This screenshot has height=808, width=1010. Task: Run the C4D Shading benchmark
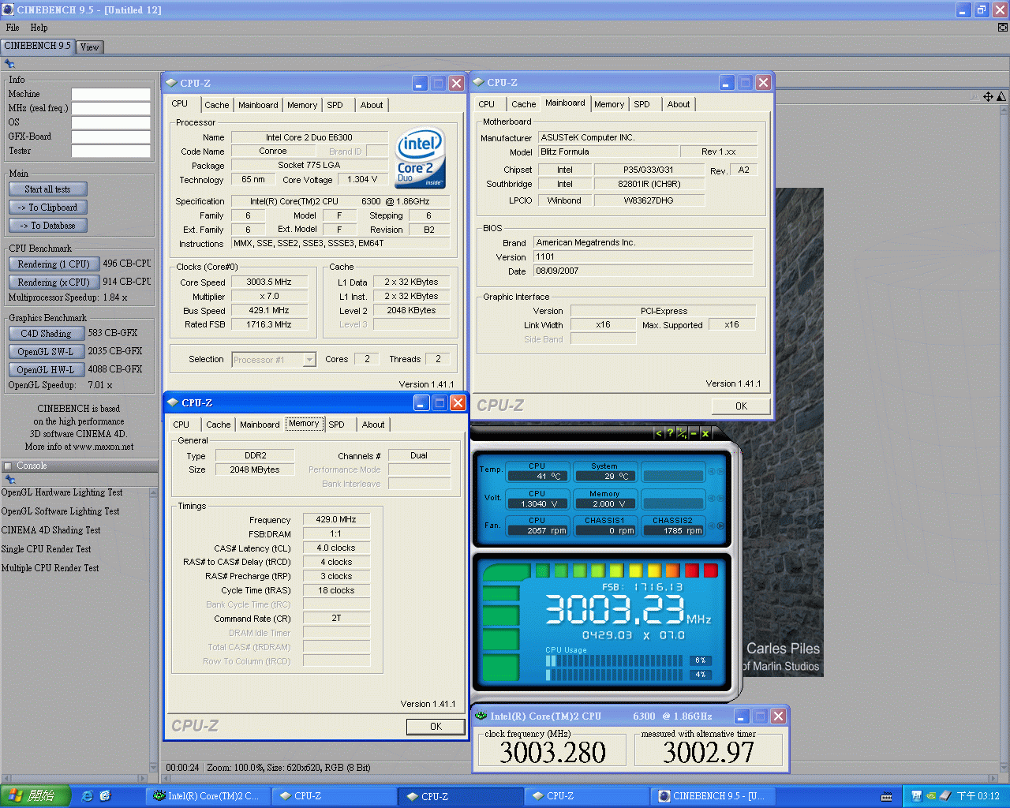coord(46,334)
